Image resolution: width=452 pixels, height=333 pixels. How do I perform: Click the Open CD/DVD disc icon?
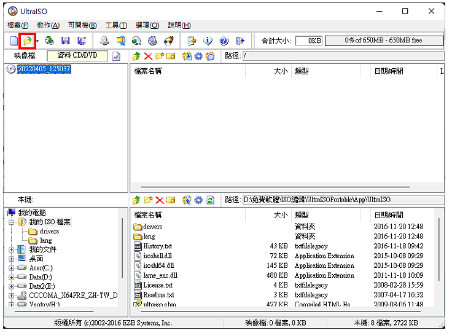point(49,41)
